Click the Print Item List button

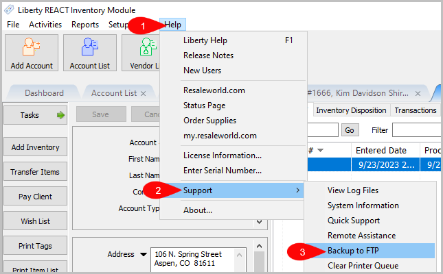(x=35, y=267)
